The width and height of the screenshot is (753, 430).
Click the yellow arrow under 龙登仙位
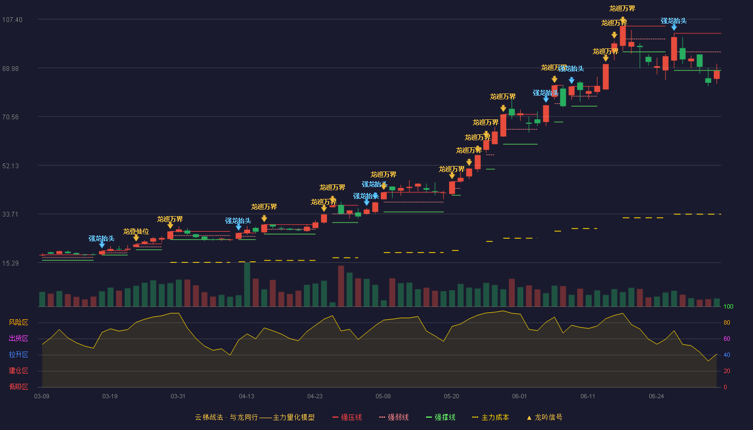(136, 238)
